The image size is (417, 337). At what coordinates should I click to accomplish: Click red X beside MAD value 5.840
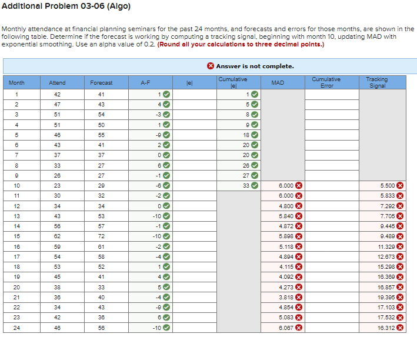click(299, 216)
